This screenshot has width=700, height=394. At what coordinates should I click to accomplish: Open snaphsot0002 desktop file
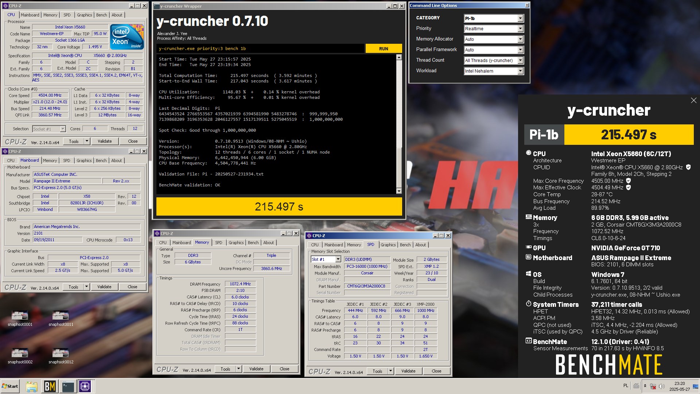tap(20, 356)
